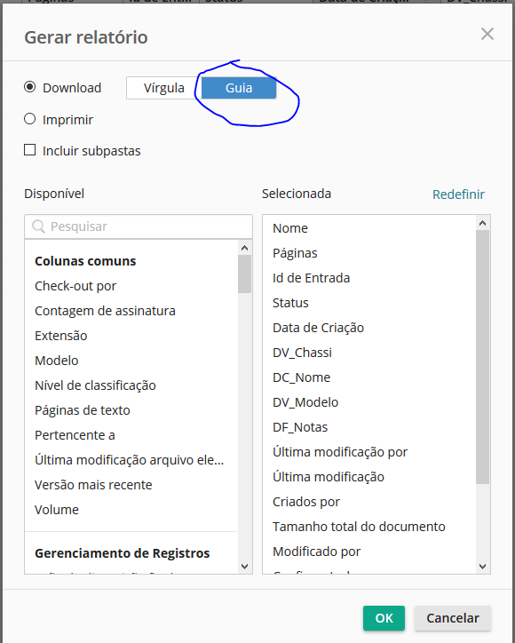Select the Imprimir radio option
This screenshot has width=515, height=643.
point(29,119)
